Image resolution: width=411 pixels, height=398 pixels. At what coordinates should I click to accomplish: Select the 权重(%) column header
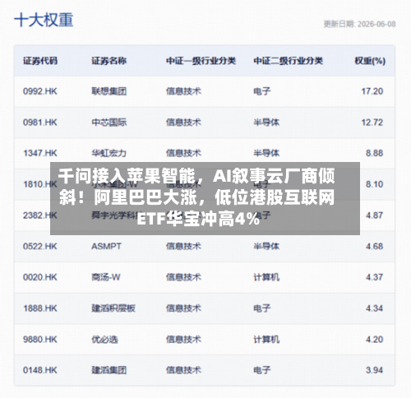[370, 61]
